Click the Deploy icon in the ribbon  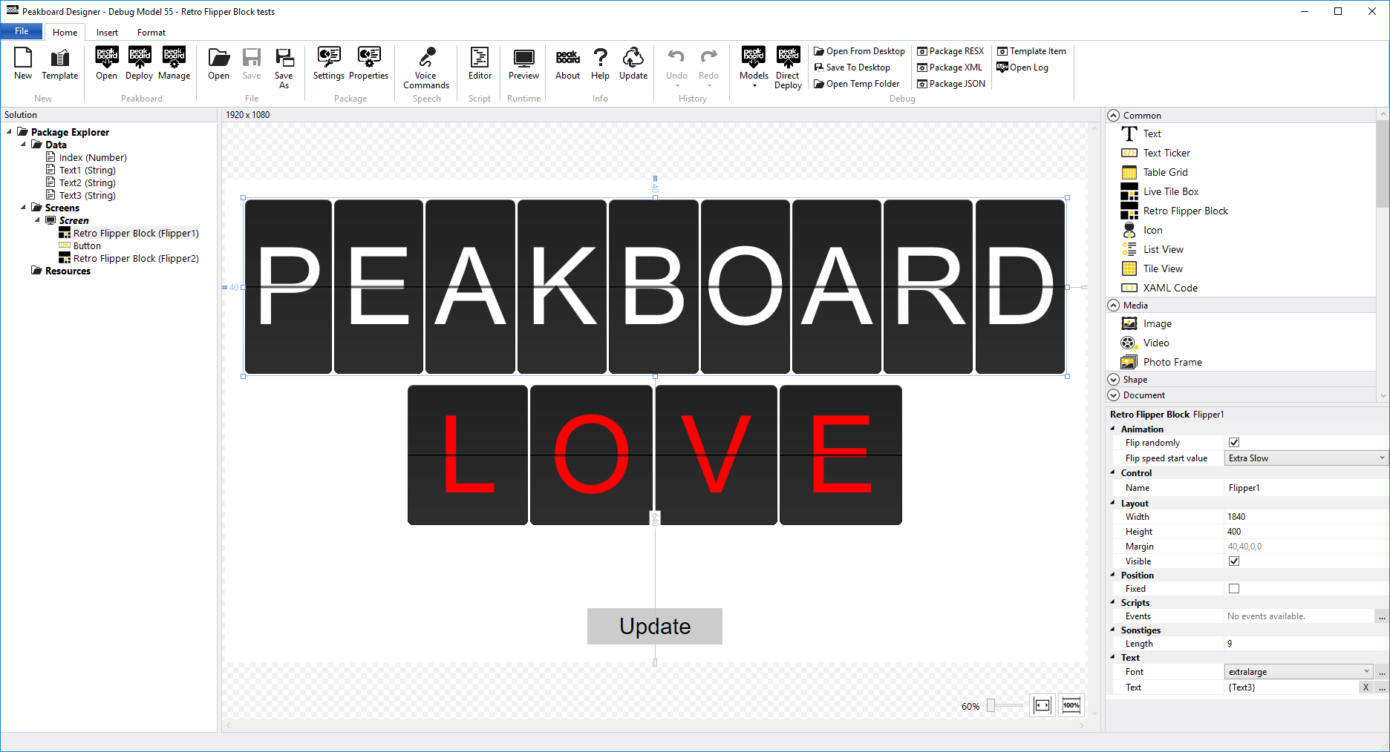pos(139,63)
